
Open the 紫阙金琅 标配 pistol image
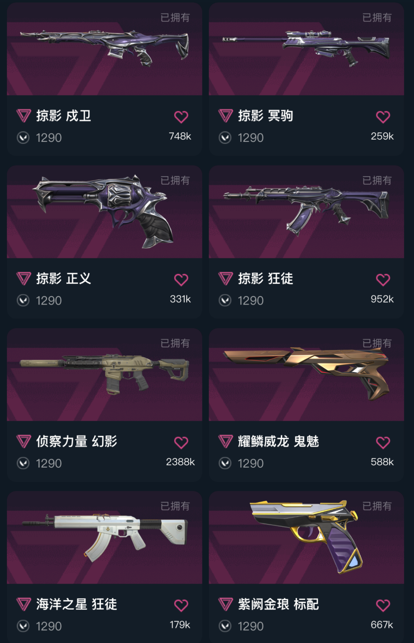coord(306,538)
